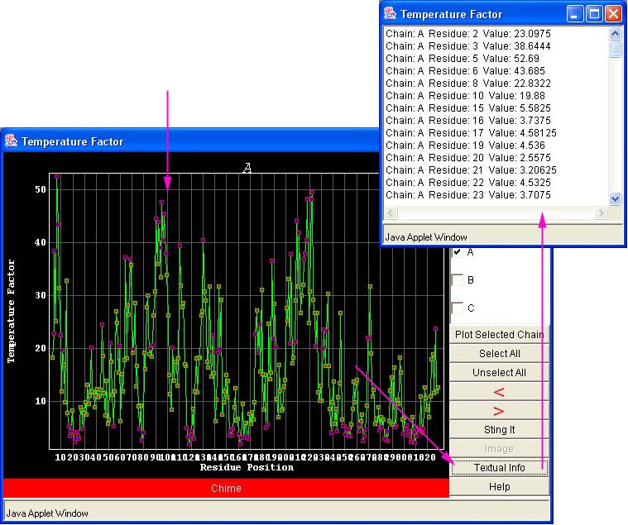Click the Unselect All button
This screenshot has width=628, height=525.
[499, 373]
